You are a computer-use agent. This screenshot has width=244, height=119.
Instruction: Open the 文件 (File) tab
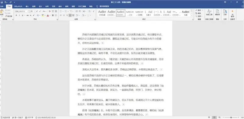click(x=2, y=6)
